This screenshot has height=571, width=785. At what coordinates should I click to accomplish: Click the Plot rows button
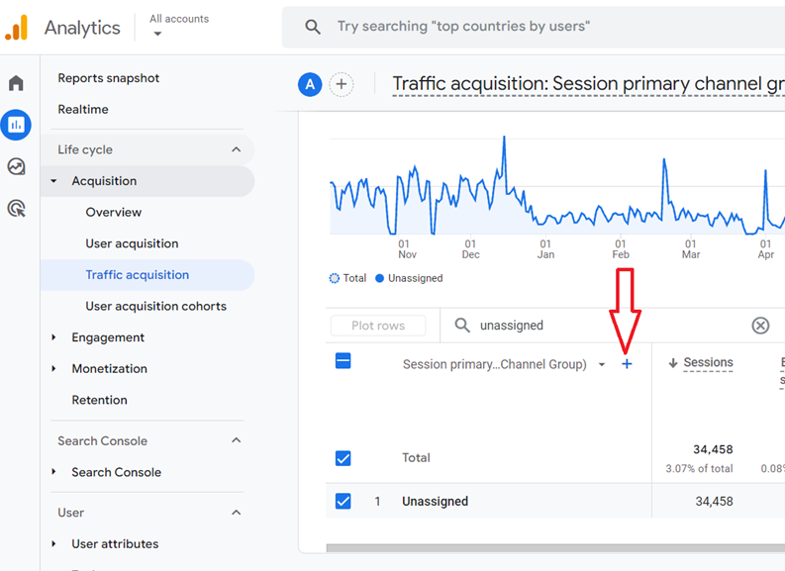(x=378, y=326)
